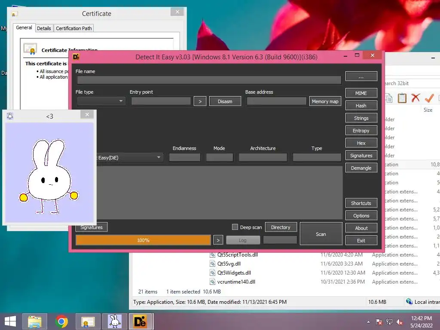
Task: Select the Qt5Widgets.dll file name
Action: click(234, 273)
